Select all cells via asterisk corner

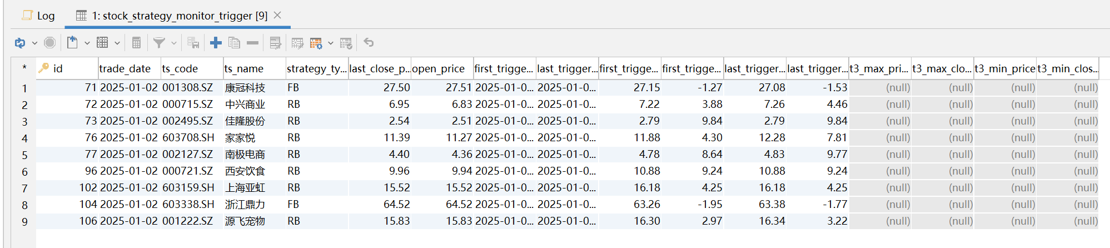pos(24,68)
